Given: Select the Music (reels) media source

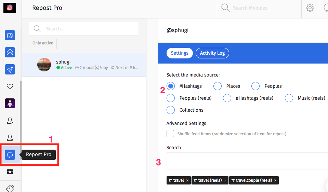Looking at the screenshot, I should point(289,98).
